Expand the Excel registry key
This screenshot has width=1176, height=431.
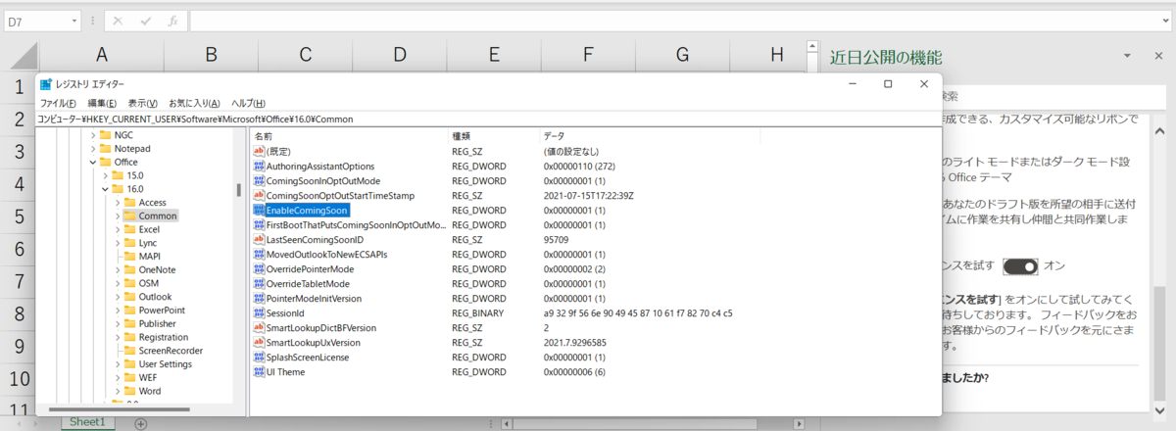[x=117, y=229]
